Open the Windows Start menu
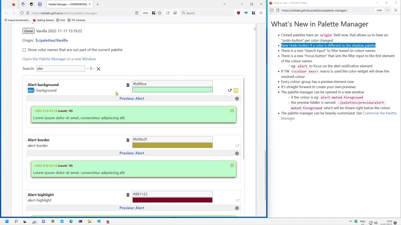This screenshot has height=225, width=401. (7, 222)
